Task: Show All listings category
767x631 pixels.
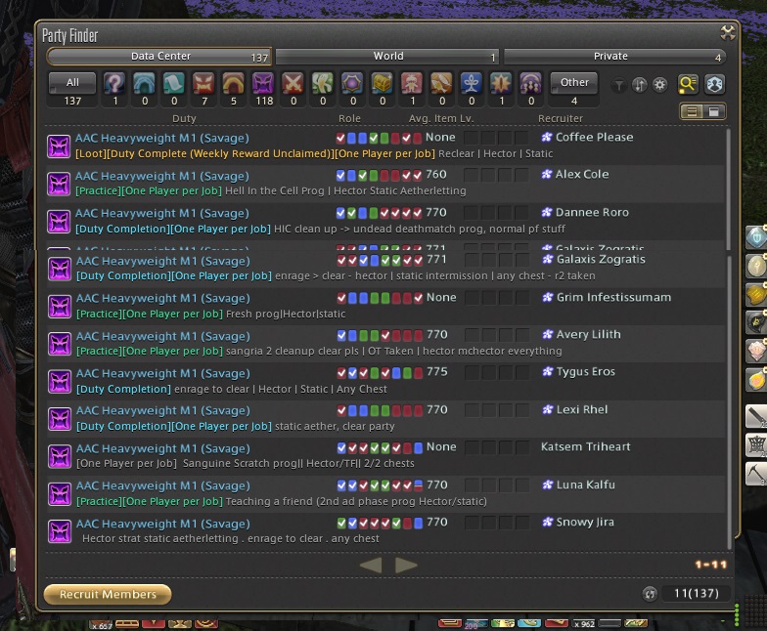Action: (x=72, y=83)
